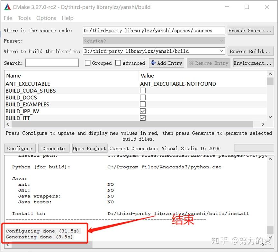Open the Options menu
This screenshot has height=252, width=278.
click(46, 18)
